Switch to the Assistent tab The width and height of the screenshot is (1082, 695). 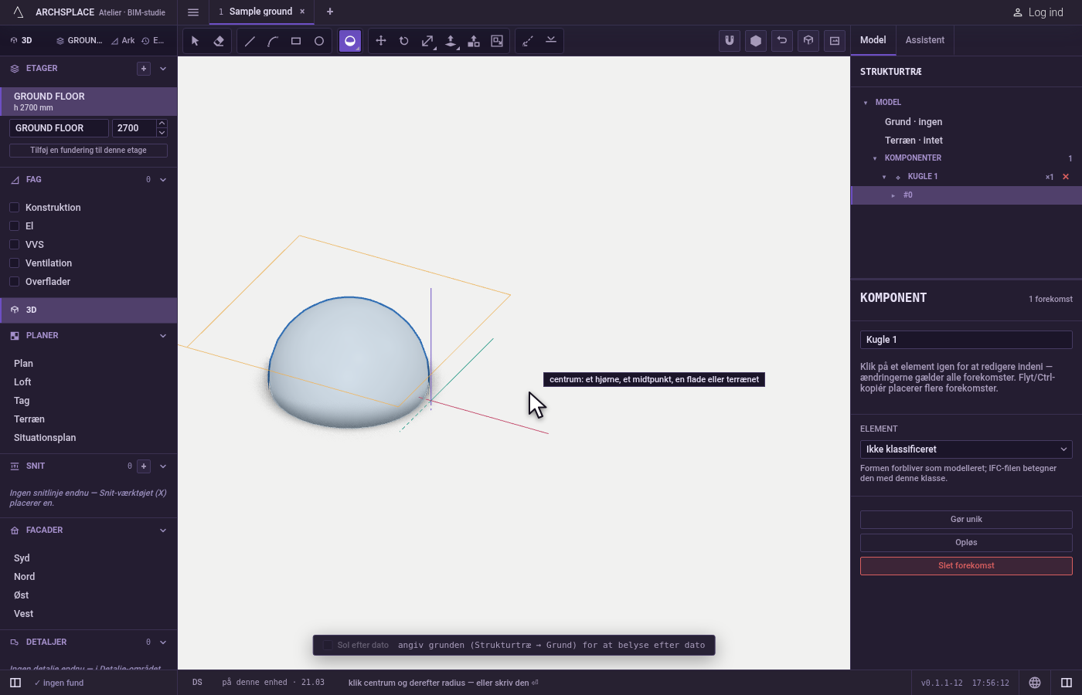click(x=925, y=40)
